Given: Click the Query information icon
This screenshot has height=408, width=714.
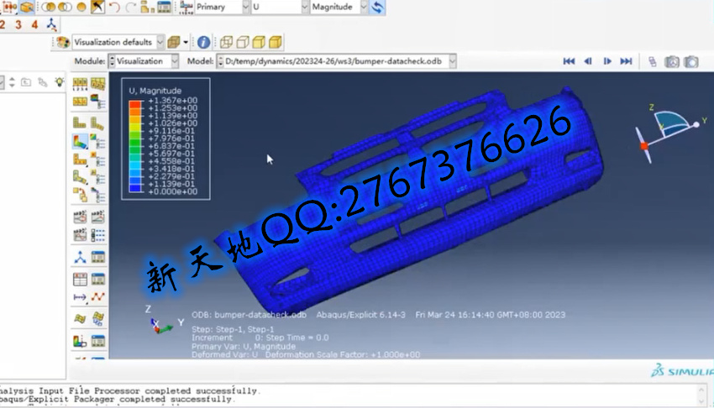Looking at the screenshot, I should [x=203, y=42].
